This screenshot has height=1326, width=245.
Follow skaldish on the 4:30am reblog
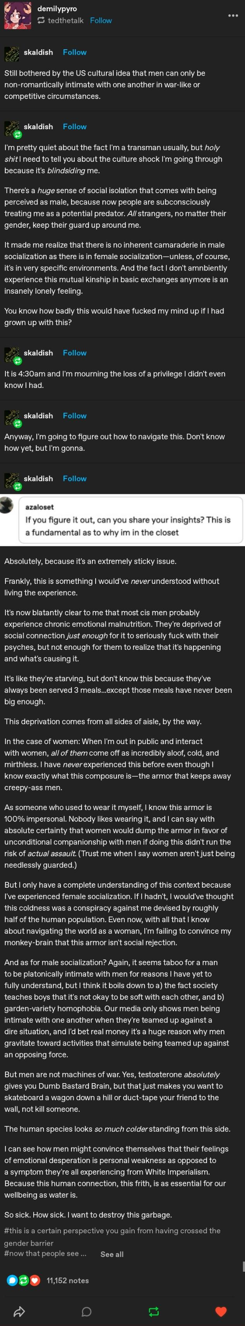click(74, 353)
